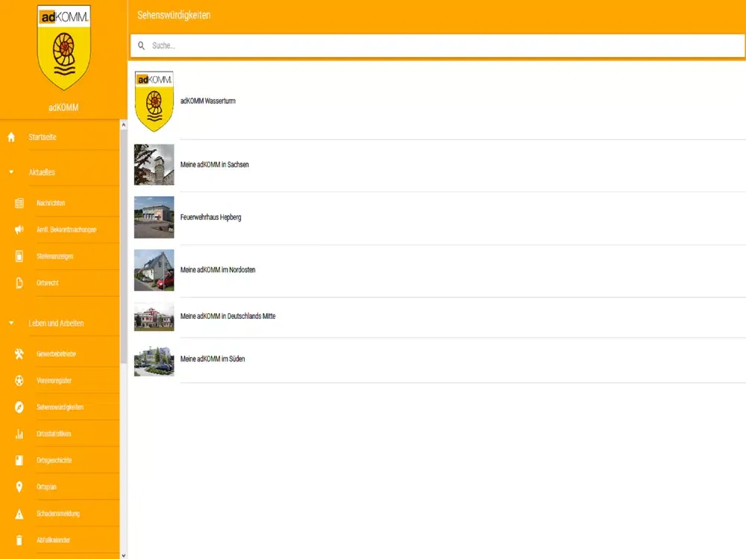Click the house photo for Nordosten
Image resolution: width=746 pixels, height=559 pixels.
(154, 270)
